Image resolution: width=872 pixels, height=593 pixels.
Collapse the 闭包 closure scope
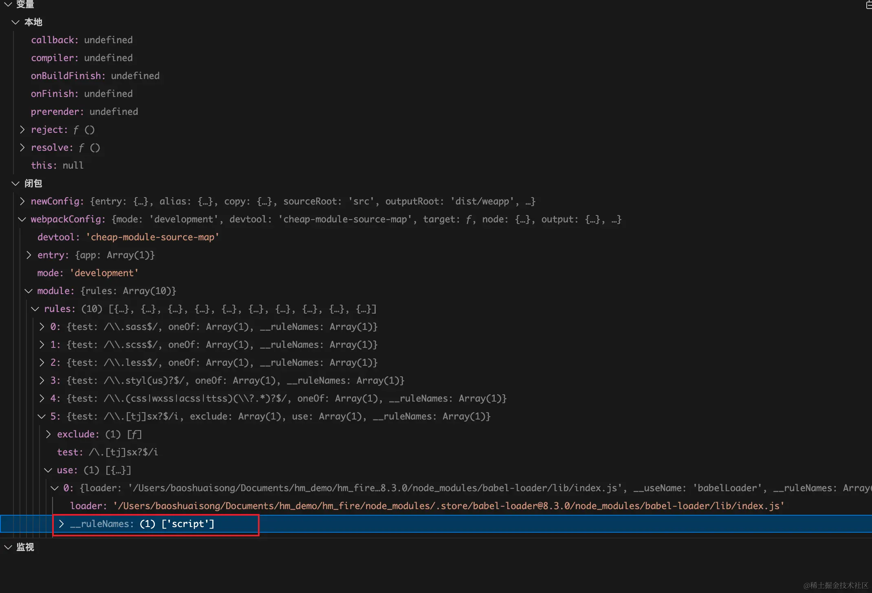(x=15, y=184)
